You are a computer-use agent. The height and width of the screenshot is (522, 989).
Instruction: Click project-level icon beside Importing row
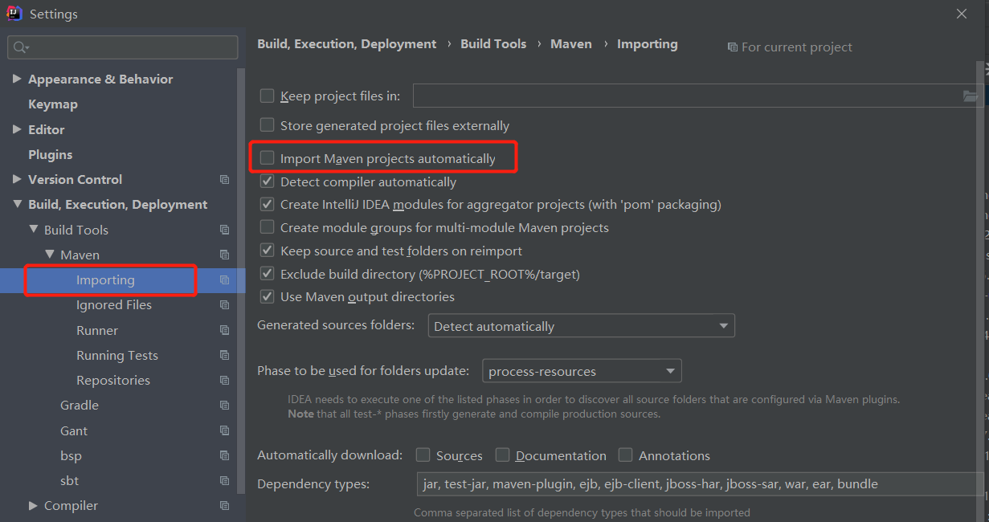tap(225, 280)
